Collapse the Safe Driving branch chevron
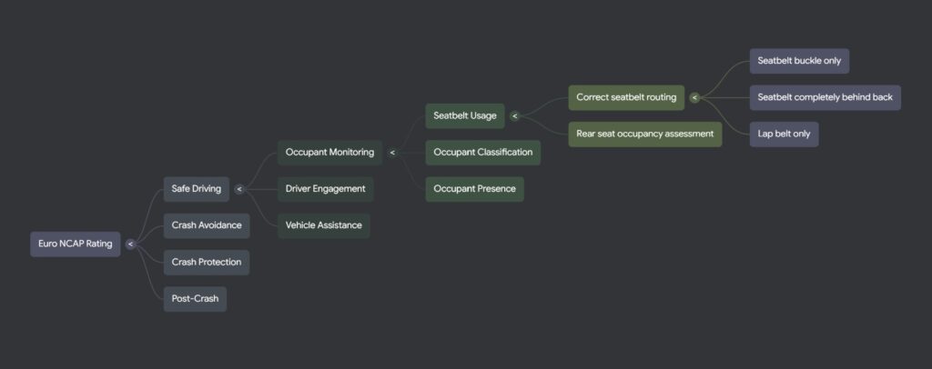 point(239,189)
